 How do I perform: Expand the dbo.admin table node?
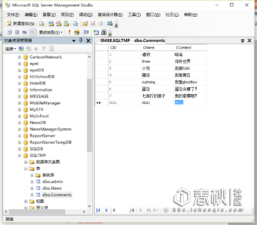tap(32, 182)
